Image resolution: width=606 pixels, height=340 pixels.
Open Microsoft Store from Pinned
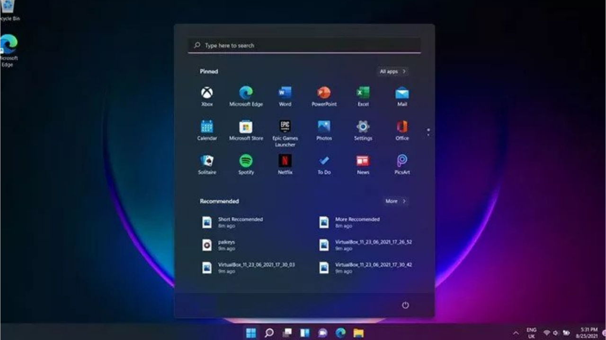point(246,130)
